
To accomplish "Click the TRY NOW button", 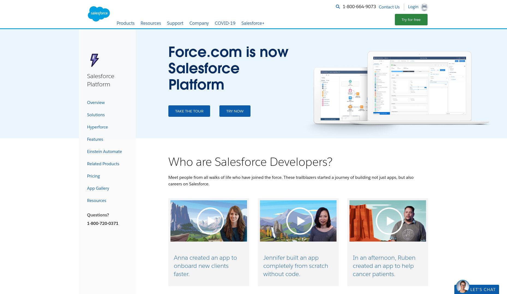I will 235,111.
